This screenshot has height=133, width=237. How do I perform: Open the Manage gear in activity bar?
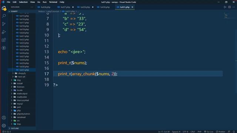click(4, 126)
